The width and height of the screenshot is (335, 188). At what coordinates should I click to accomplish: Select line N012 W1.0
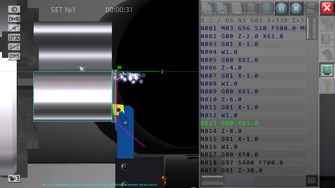tap(253, 115)
